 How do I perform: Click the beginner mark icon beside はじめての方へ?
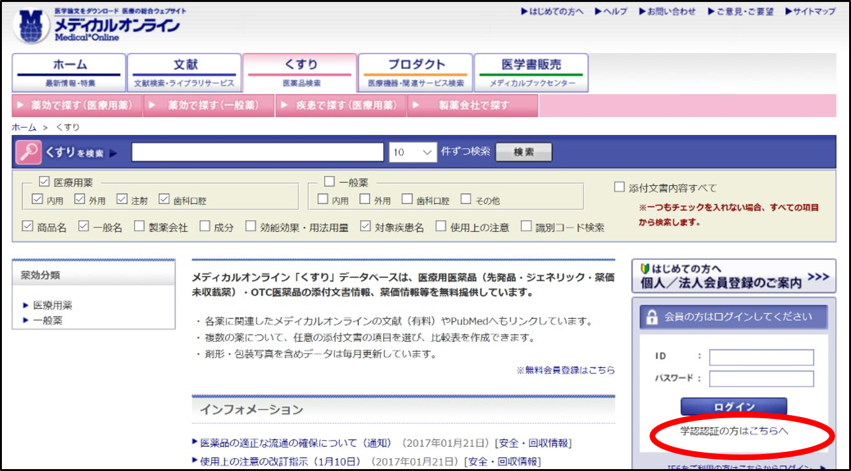pyautogui.click(x=644, y=269)
